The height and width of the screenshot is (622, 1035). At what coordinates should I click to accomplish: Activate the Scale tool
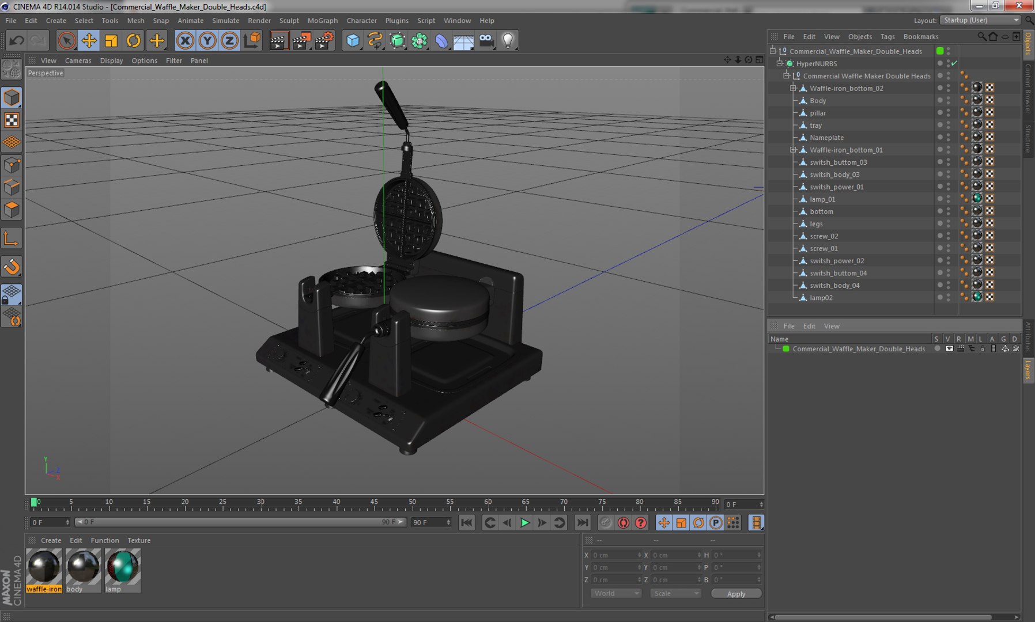tap(111, 40)
